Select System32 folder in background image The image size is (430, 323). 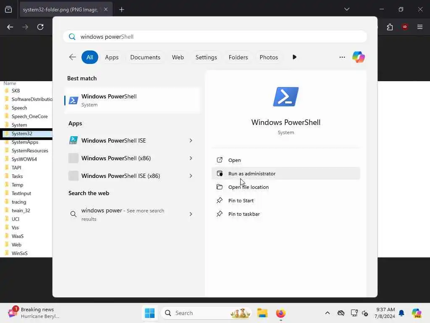[27, 133]
